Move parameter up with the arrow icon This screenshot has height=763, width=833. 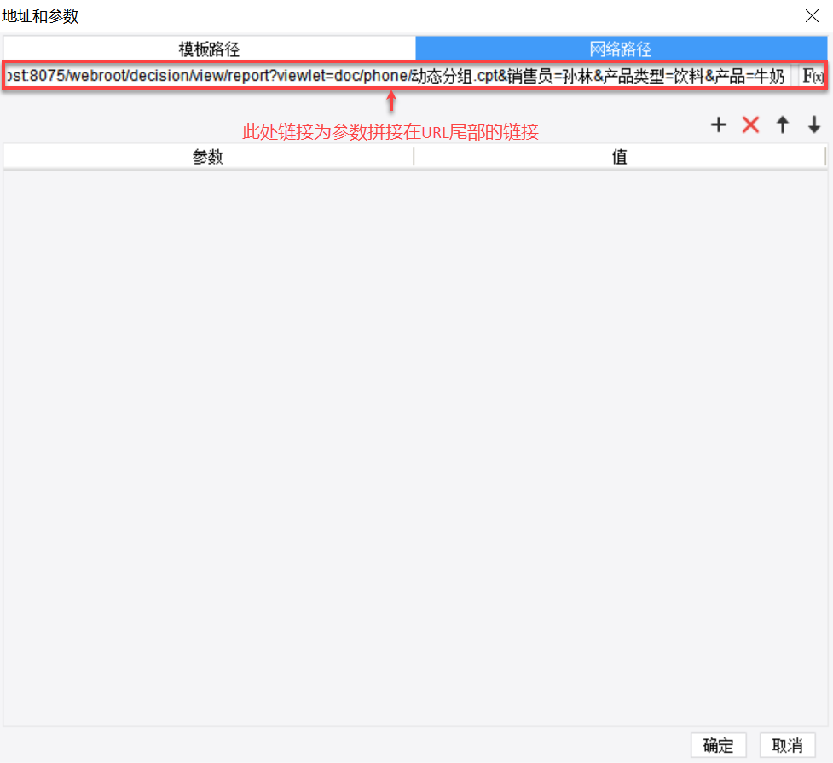[x=782, y=124]
